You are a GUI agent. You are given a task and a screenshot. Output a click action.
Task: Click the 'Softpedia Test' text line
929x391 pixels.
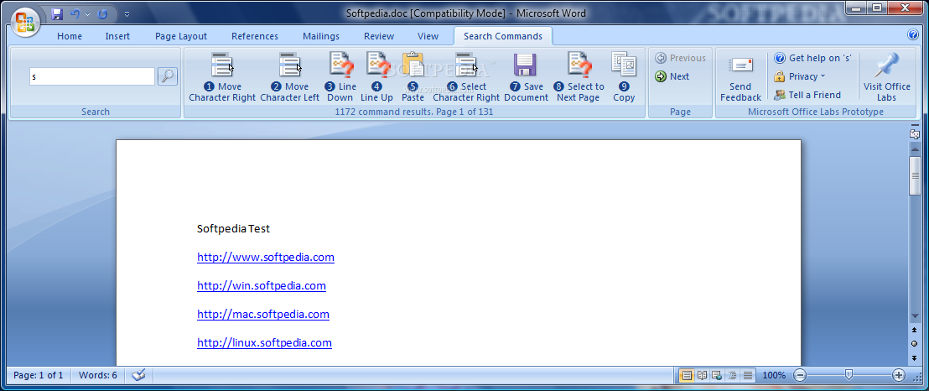click(x=233, y=228)
